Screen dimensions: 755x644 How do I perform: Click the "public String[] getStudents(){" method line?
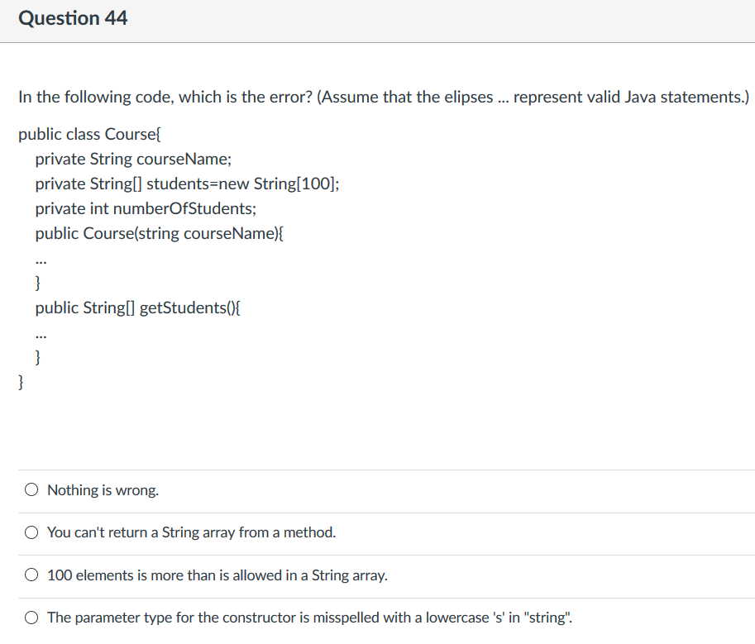pos(138,308)
